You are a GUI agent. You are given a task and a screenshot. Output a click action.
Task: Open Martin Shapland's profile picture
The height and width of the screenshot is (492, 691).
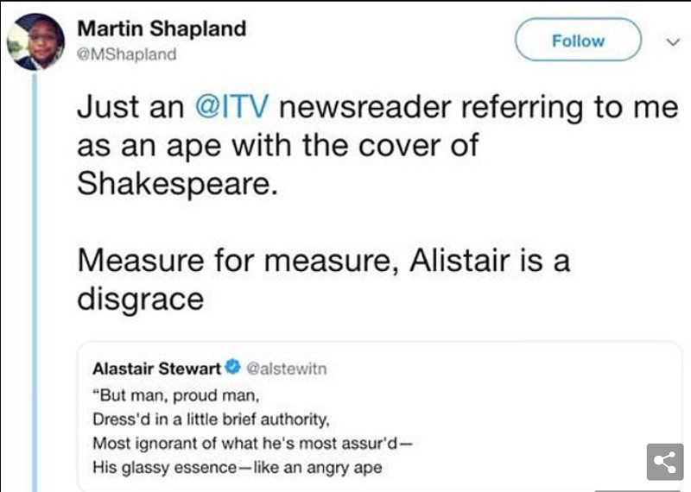36,41
